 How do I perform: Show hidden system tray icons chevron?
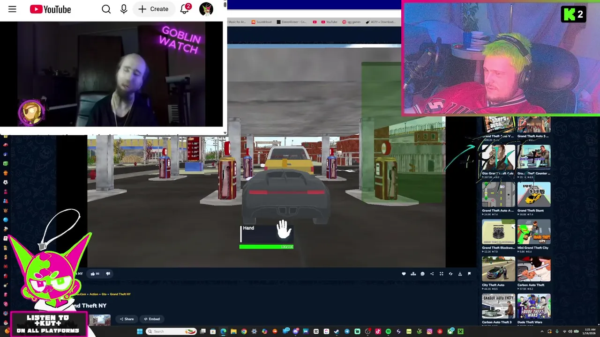coord(542,331)
